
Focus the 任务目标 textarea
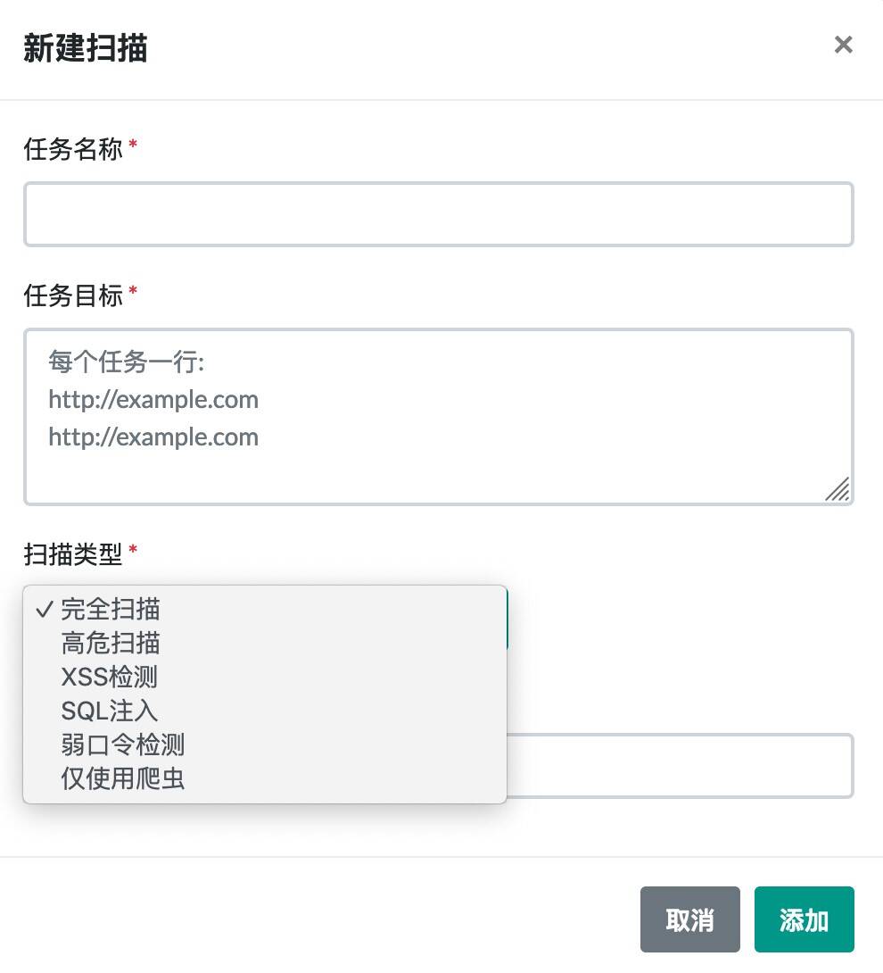pyautogui.click(x=439, y=417)
